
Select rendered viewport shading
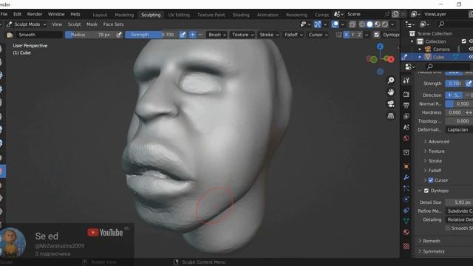pos(384,24)
